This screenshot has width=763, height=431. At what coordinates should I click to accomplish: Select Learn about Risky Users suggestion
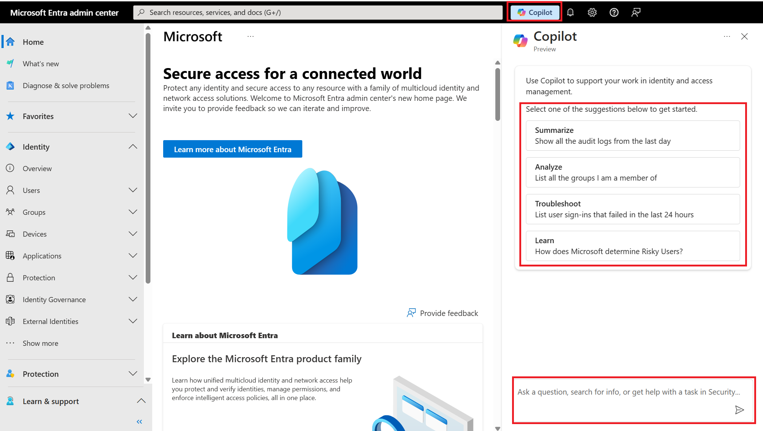[x=633, y=246]
